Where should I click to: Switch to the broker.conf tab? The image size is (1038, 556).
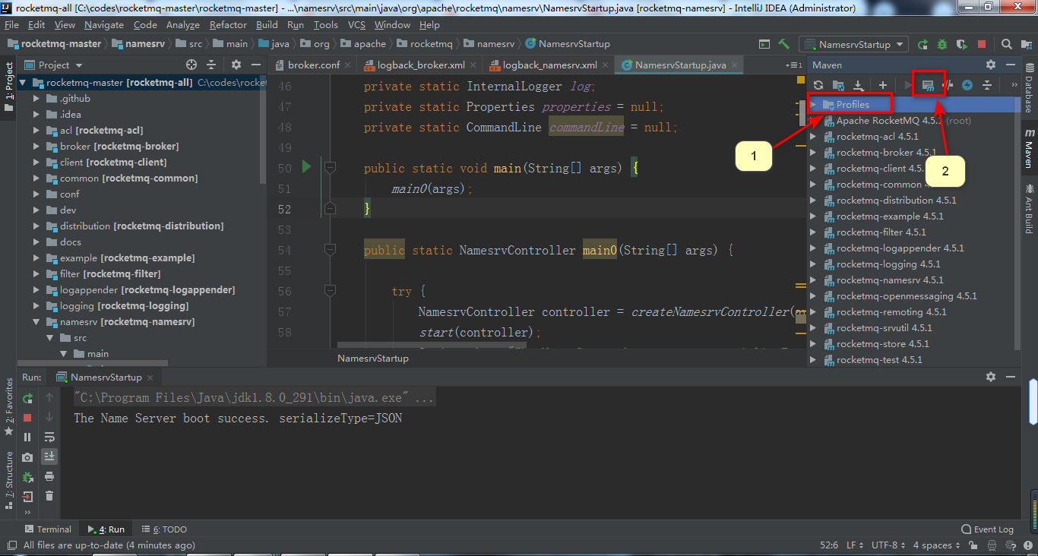click(x=312, y=65)
